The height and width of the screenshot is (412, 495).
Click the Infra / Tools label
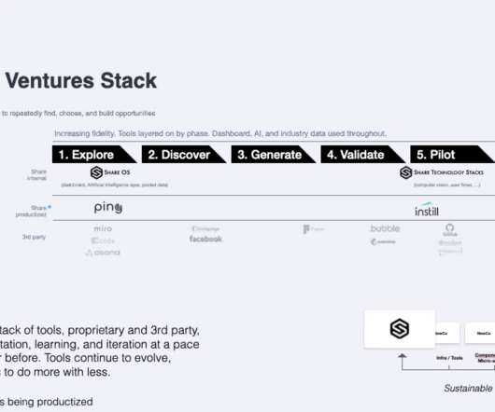tap(449, 358)
